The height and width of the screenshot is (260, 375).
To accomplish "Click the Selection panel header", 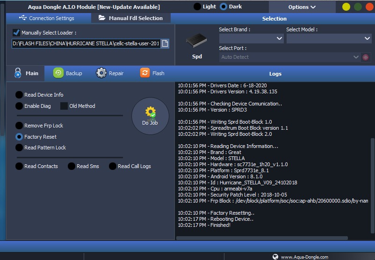I will click(x=274, y=19).
